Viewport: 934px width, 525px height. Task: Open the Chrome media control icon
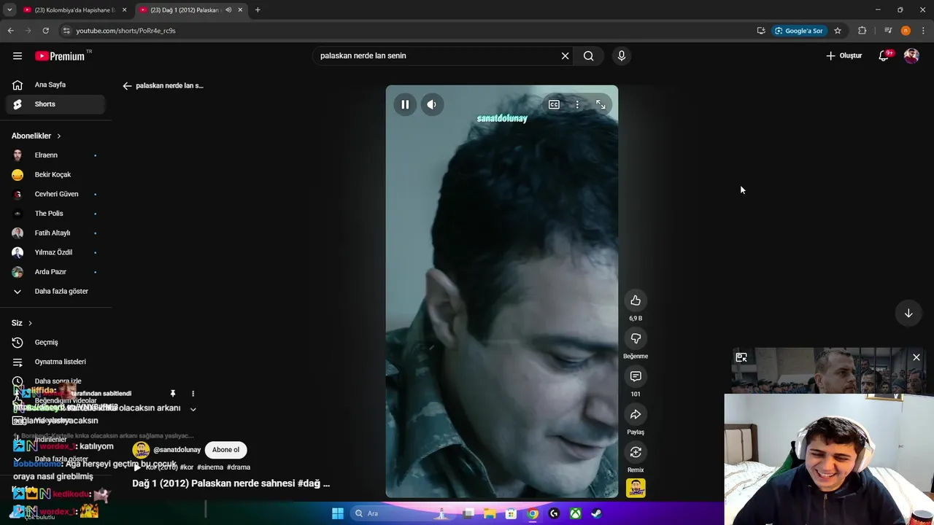888,31
